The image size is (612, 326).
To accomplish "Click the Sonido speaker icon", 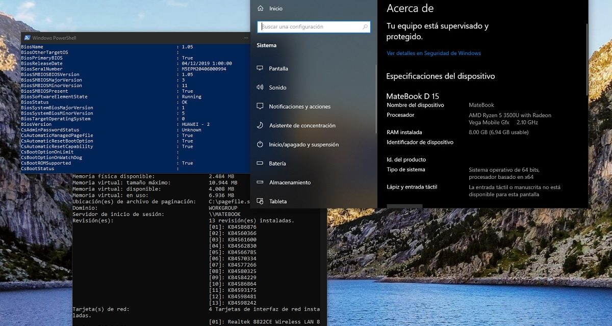I will (x=260, y=88).
